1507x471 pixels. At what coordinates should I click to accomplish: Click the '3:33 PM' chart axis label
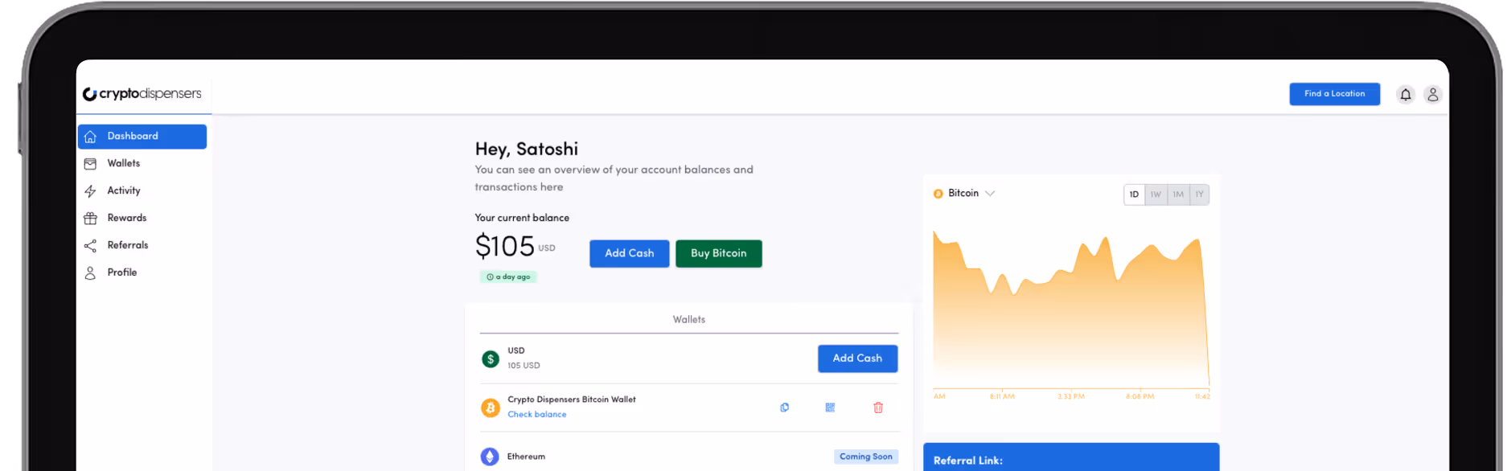[1071, 397]
